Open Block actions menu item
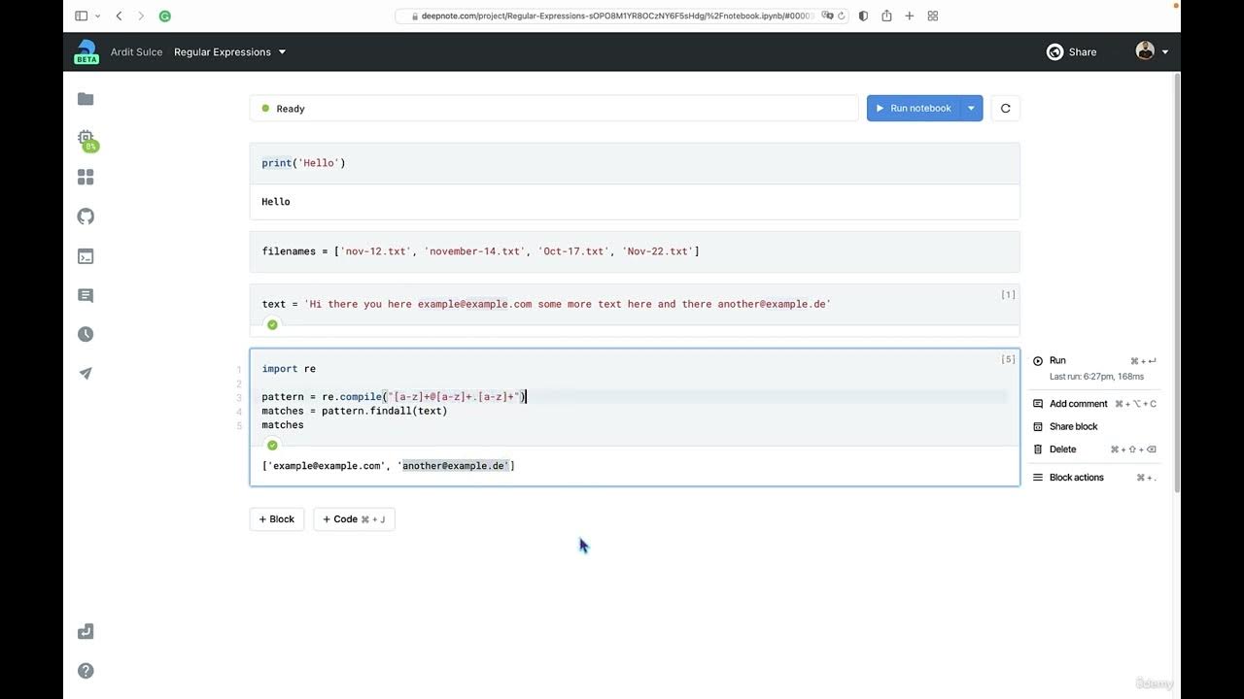 [1076, 478]
